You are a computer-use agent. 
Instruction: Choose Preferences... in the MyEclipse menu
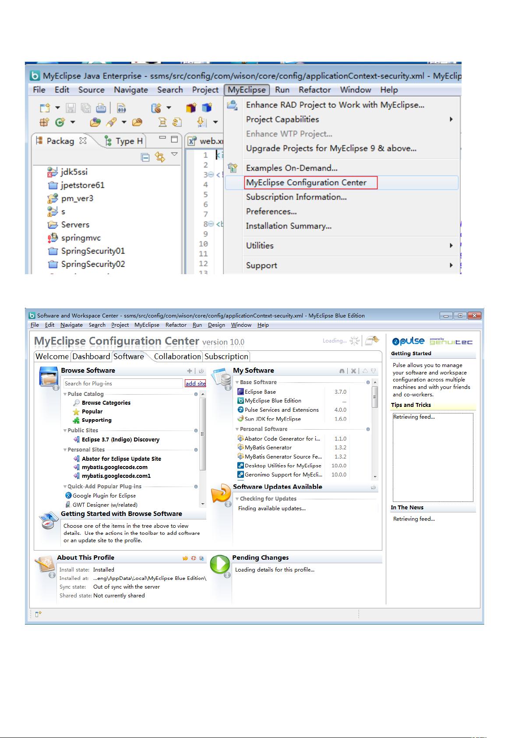coord(342,212)
